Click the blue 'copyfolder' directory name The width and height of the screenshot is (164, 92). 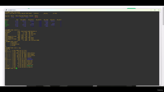(x=30, y=59)
